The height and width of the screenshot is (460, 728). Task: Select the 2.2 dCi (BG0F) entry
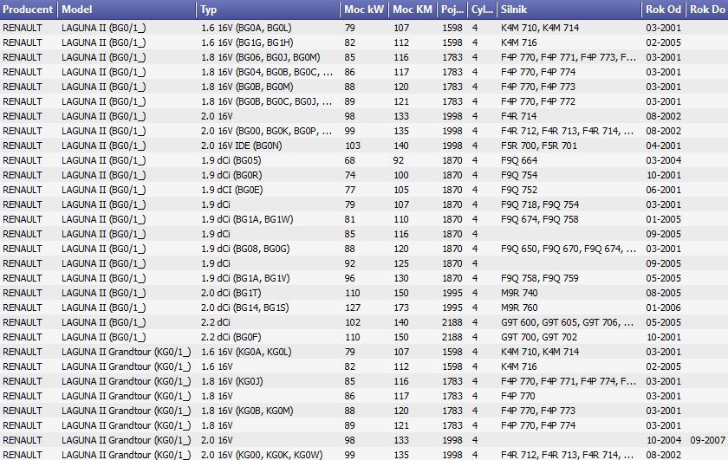point(231,338)
